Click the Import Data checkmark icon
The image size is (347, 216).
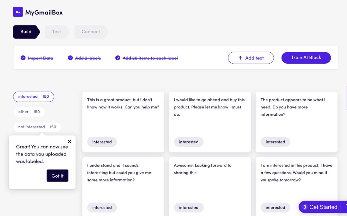click(x=23, y=58)
